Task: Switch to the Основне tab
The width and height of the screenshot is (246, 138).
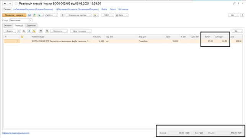Action: (8, 25)
